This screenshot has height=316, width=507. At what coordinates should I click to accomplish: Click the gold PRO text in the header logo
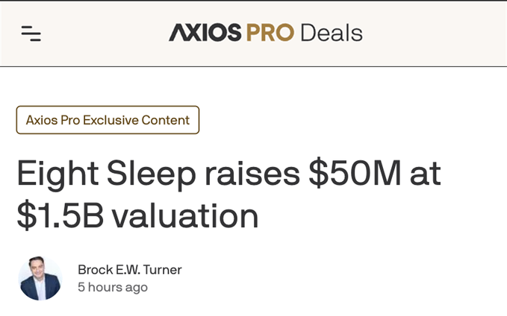(270, 33)
